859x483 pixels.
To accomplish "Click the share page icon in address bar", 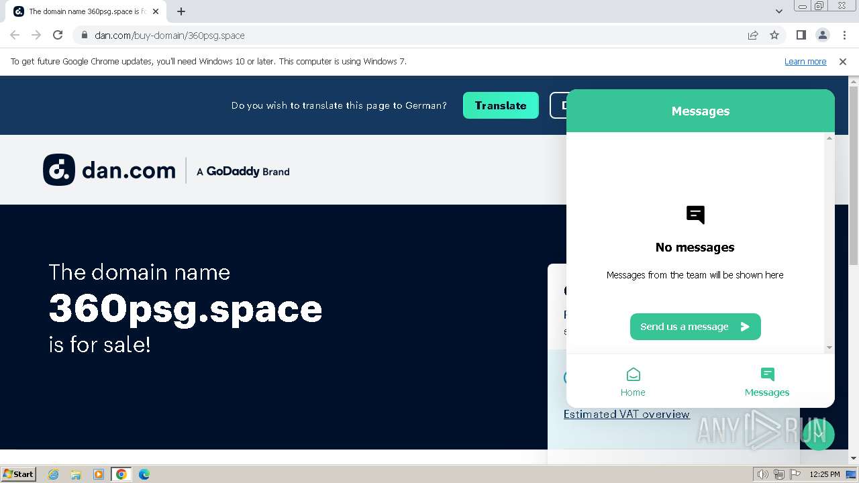I will tap(753, 35).
